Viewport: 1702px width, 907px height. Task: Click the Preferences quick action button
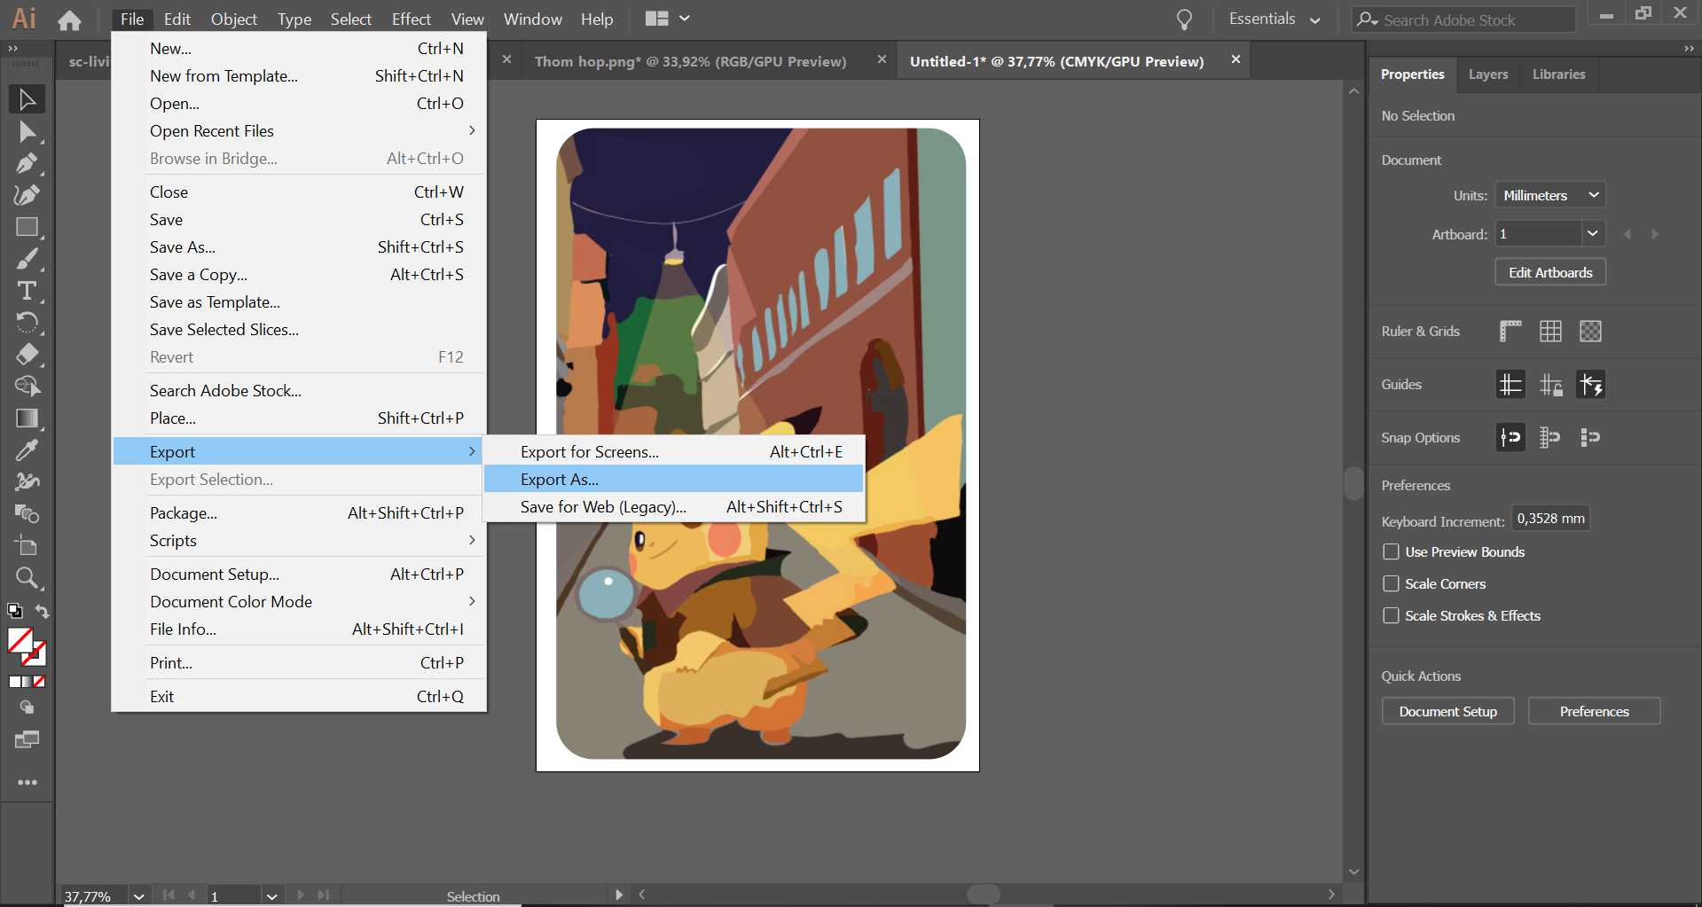pos(1594,712)
